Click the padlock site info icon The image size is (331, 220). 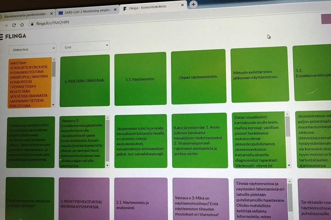click(32, 24)
